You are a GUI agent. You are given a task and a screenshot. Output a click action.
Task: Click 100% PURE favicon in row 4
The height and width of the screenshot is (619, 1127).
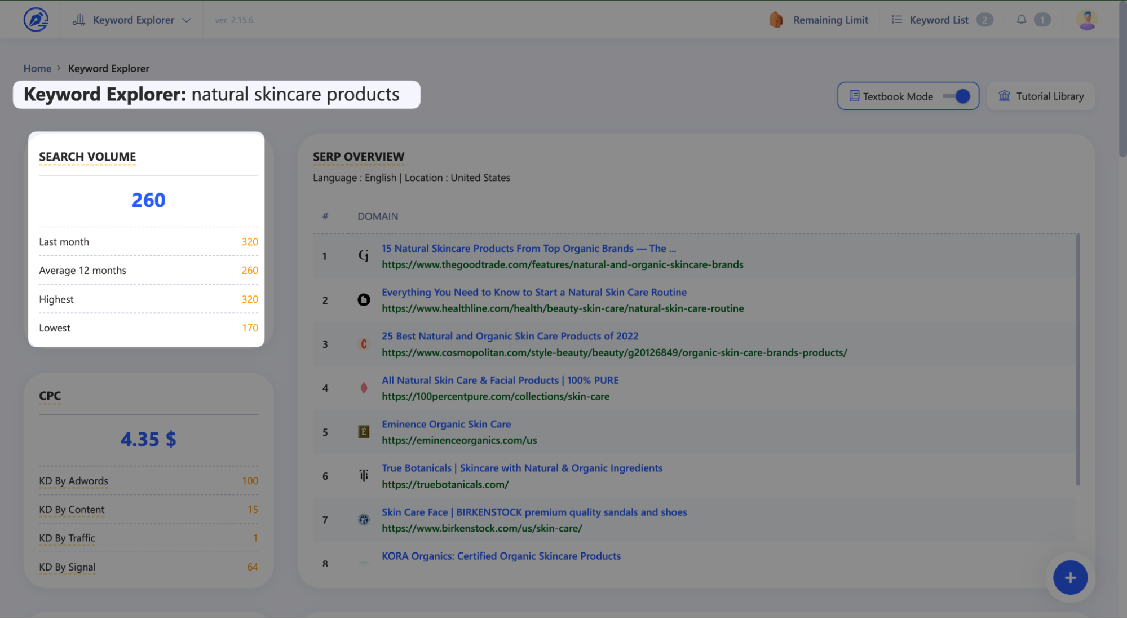364,388
